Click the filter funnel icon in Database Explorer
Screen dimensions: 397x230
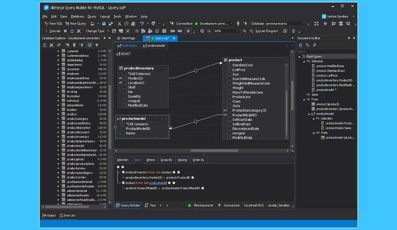pos(97,45)
